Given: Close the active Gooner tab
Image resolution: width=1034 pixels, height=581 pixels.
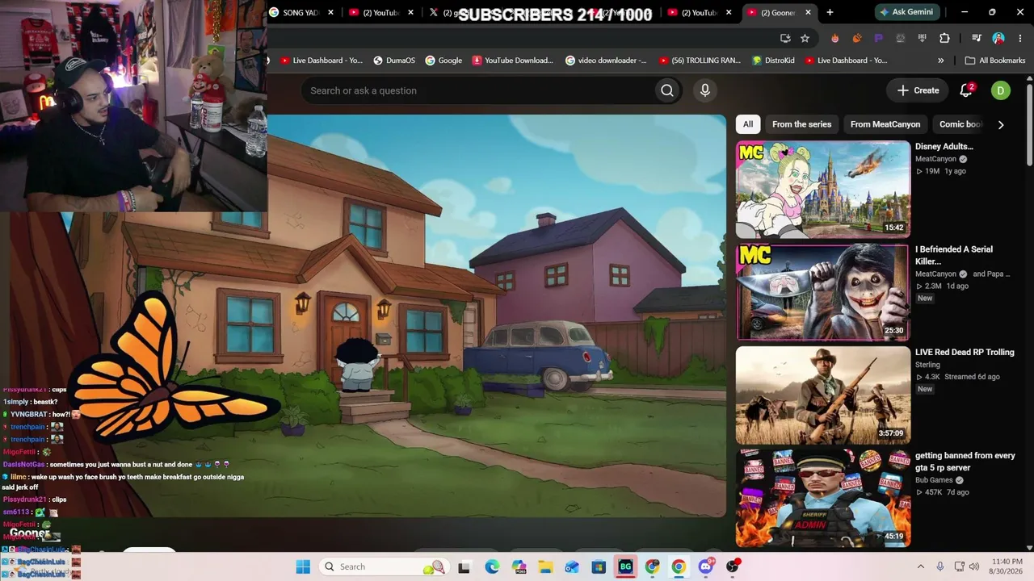Looking at the screenshot, I should click(808, 12).
